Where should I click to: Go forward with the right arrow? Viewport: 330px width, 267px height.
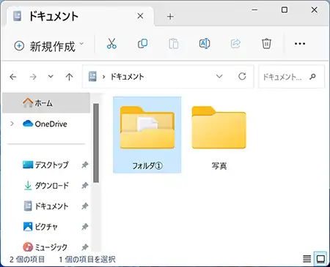33,77
